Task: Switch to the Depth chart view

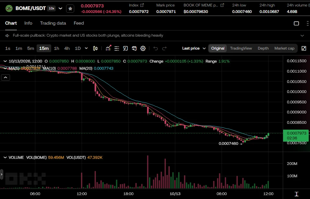Action: (x=263, y=48)
